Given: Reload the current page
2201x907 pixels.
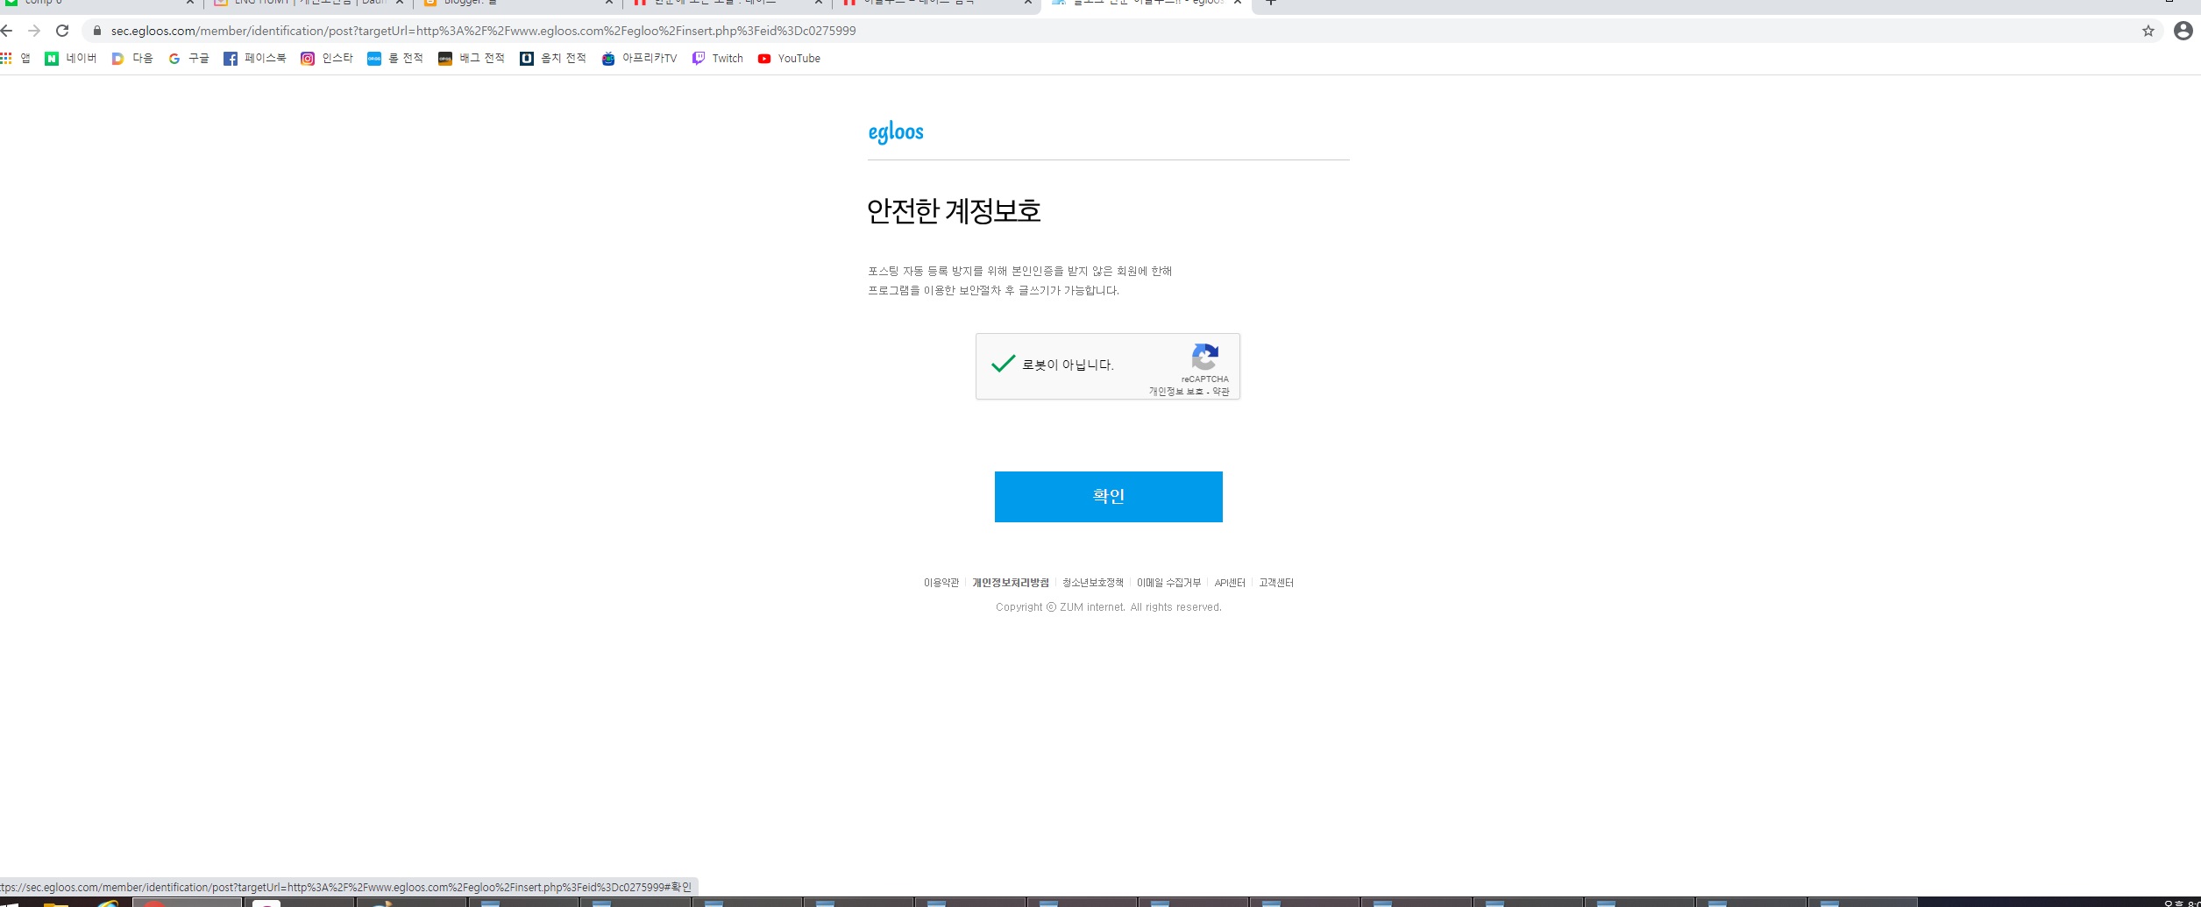Looking at the screenshot, I should click(62, 31).
